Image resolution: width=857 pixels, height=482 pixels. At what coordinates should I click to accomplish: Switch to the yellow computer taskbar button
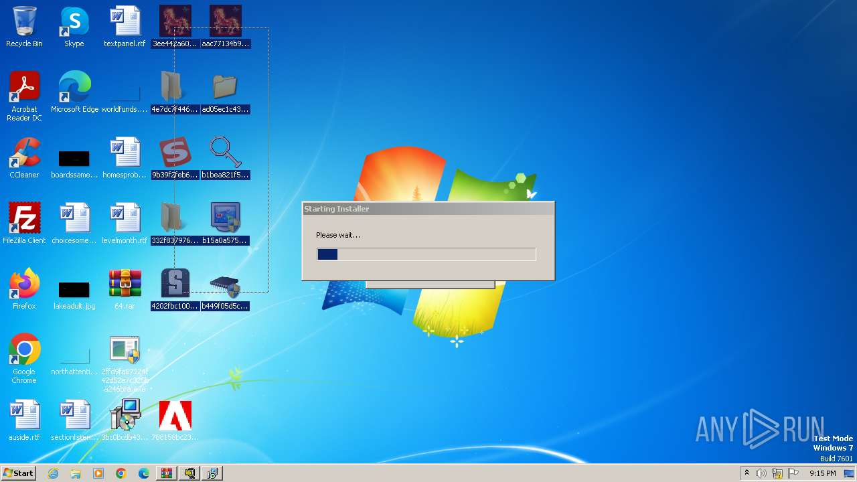[x=190, y=473]
